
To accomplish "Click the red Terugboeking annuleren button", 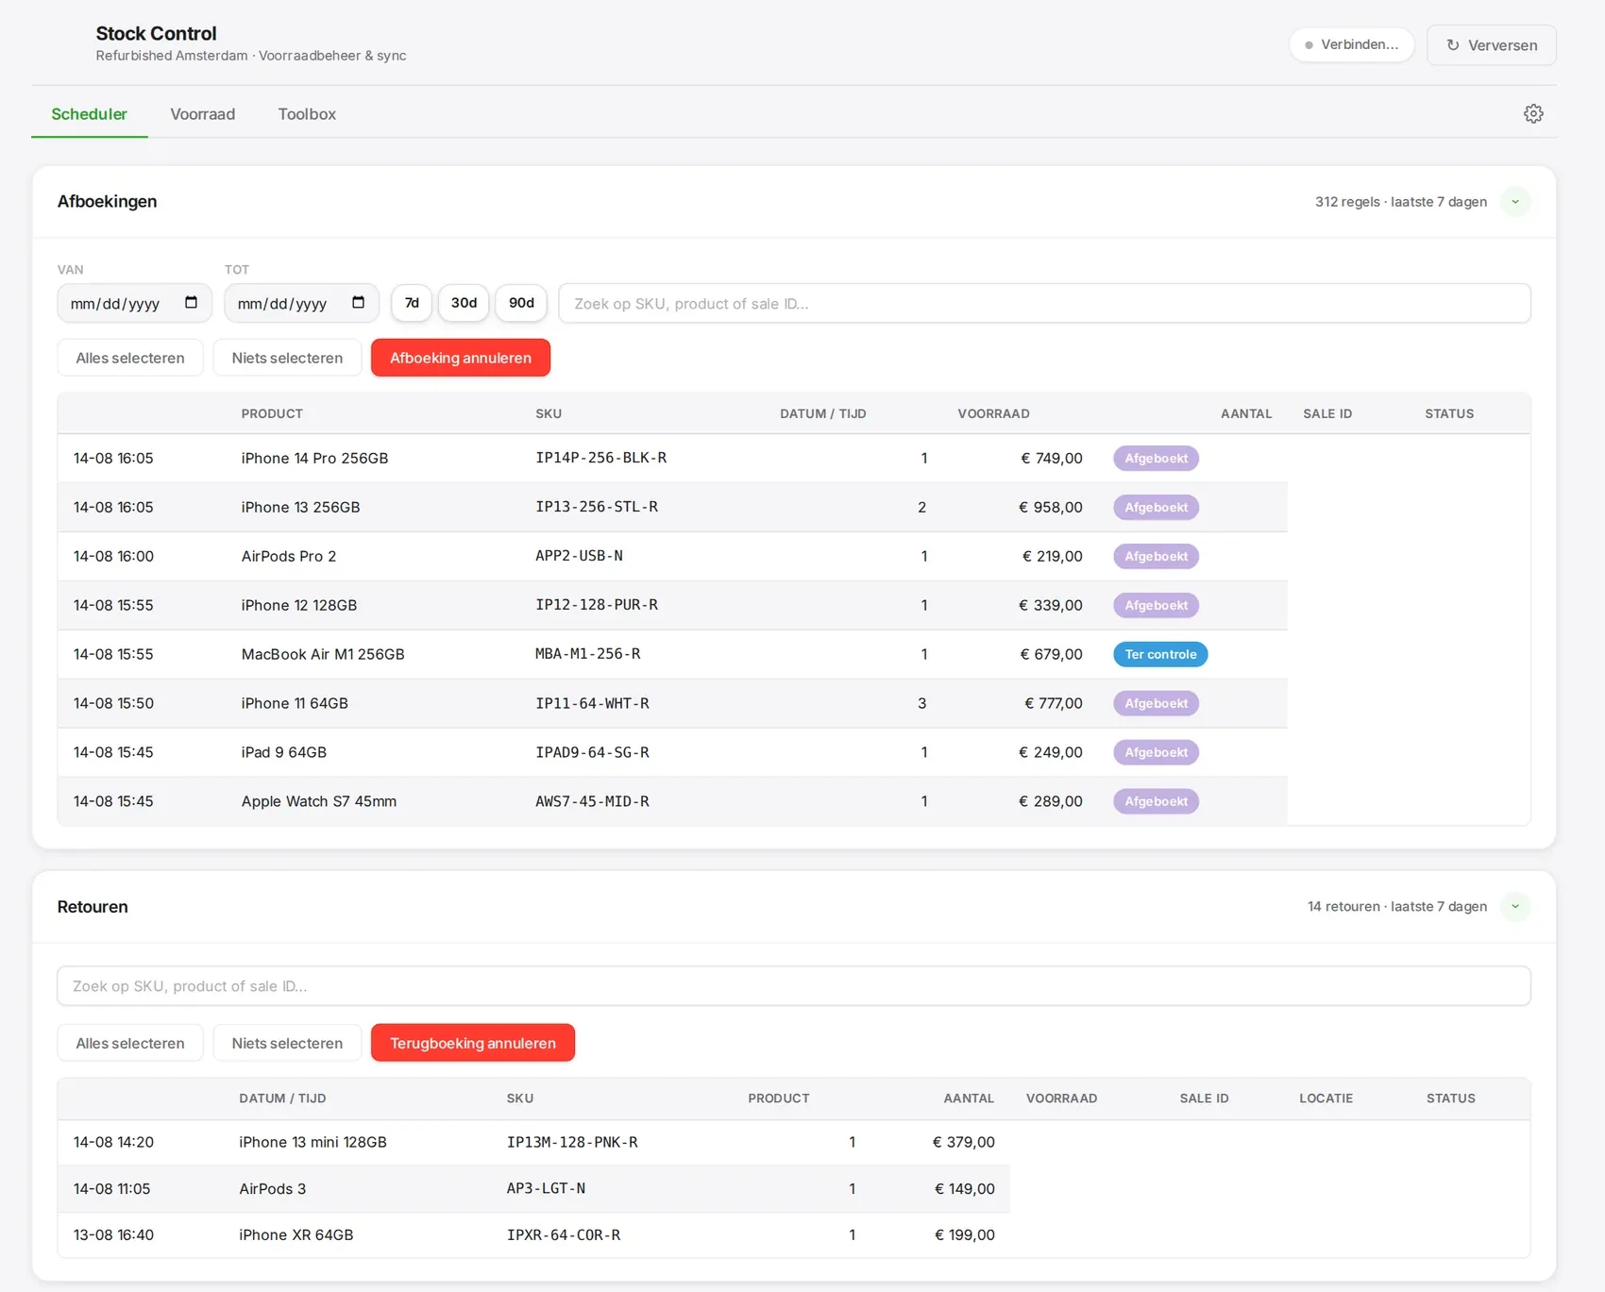I will (x=473, y=1043).
